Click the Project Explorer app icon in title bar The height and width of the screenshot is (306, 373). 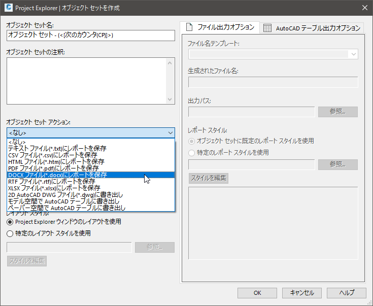coord(9,8)
